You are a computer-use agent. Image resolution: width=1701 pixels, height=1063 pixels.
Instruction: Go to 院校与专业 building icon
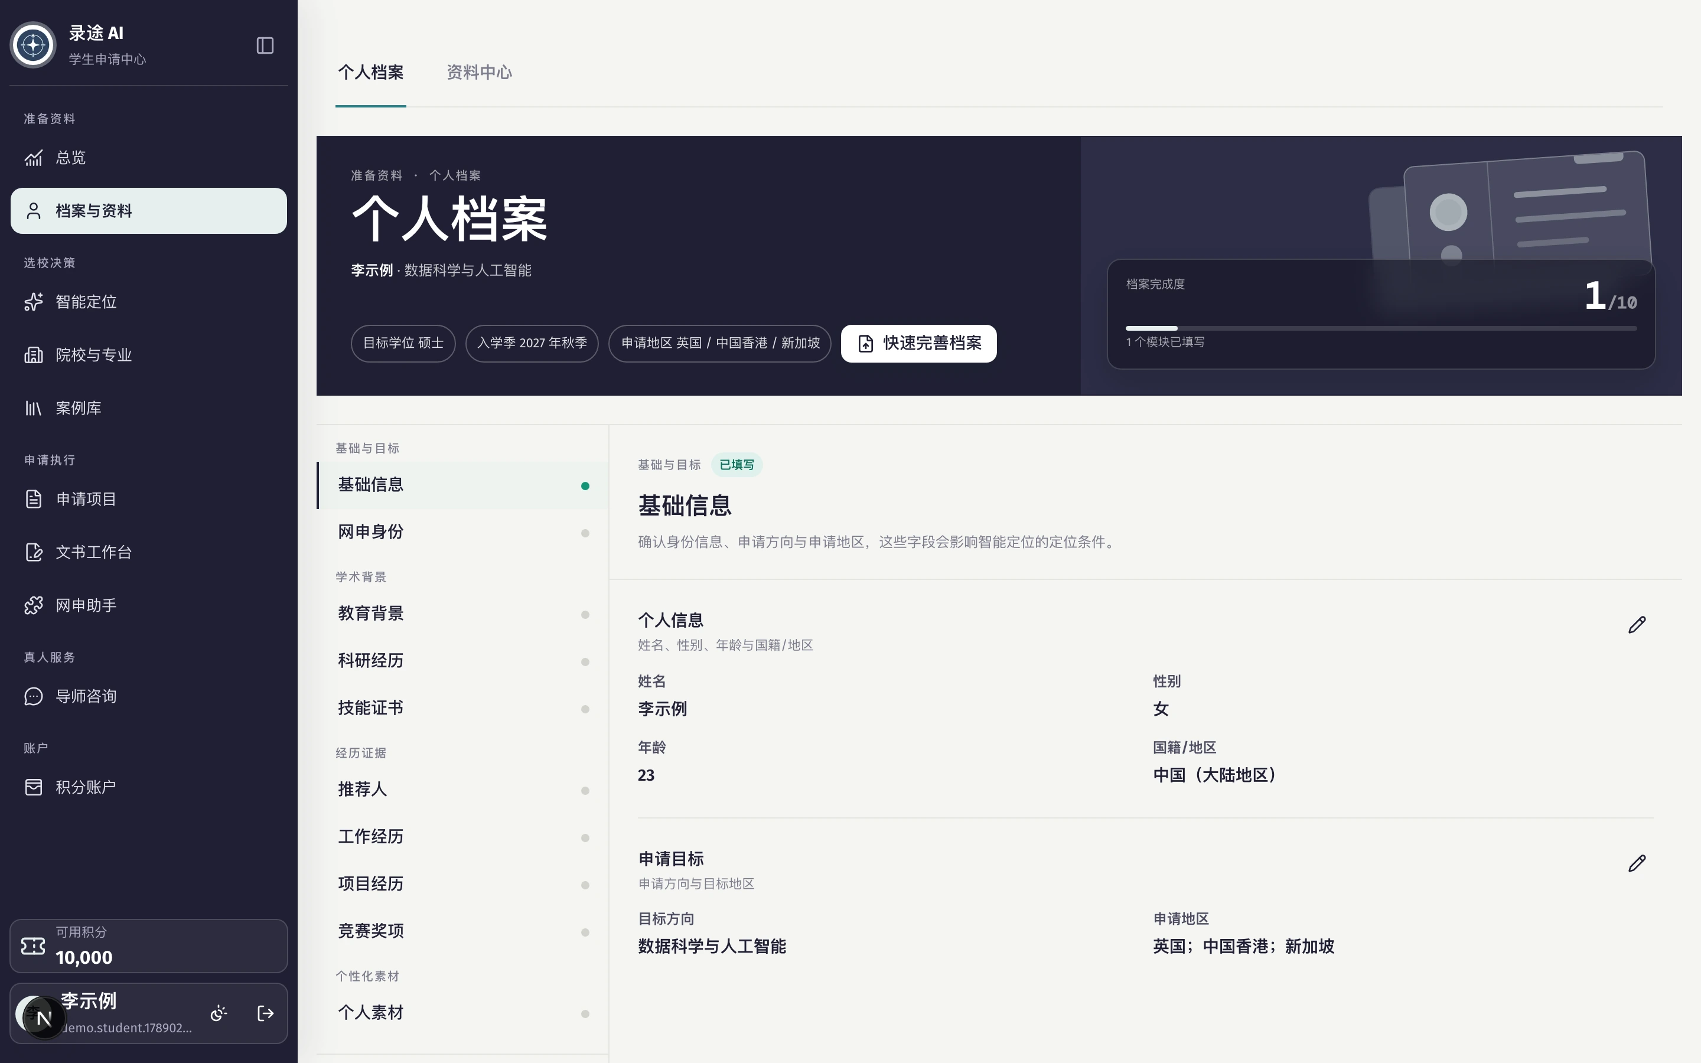[x=34, y=355]
